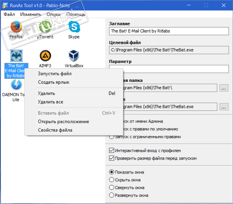The image size is (233, 204).
Task: Minimize the RunAs Tool window
Action: coord(189,5)
